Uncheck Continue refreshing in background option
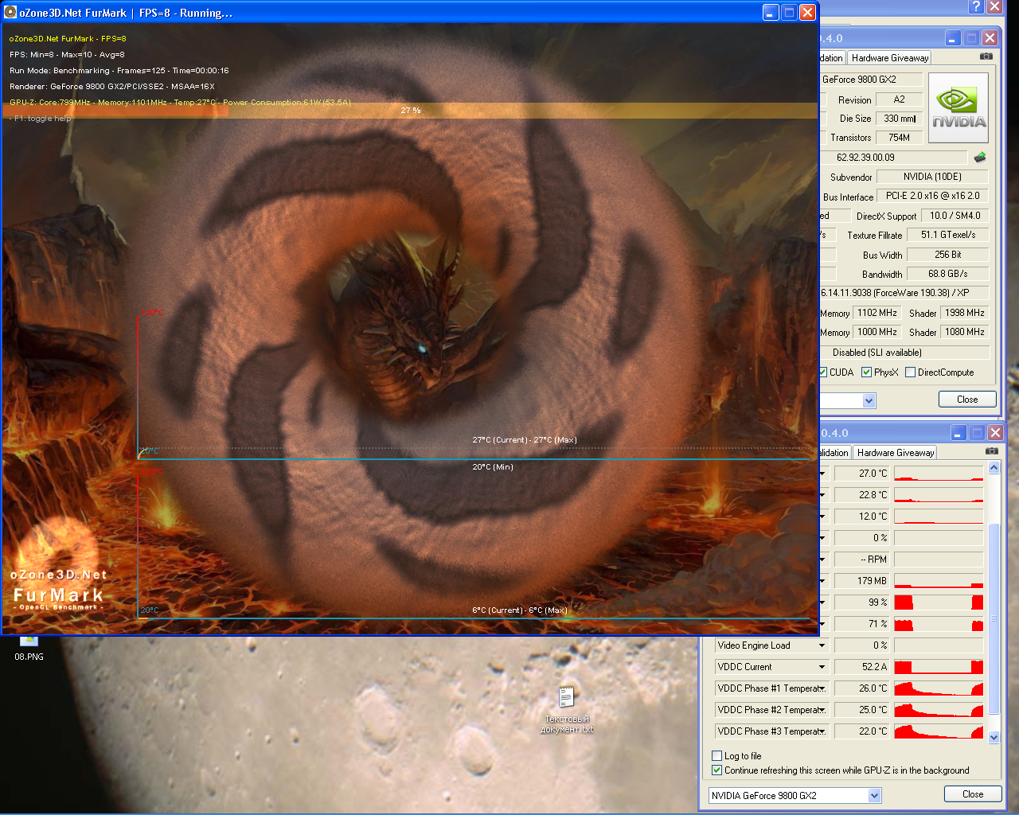This screenshot has width=1019, height=815. pos(716,770)
